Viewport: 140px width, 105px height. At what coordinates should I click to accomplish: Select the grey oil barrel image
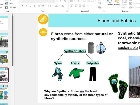tap(91, 48)
